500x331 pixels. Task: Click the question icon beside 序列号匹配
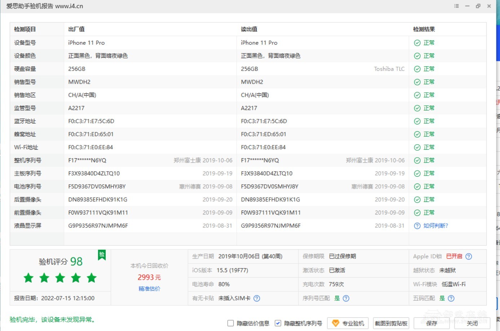click(346, 298)
